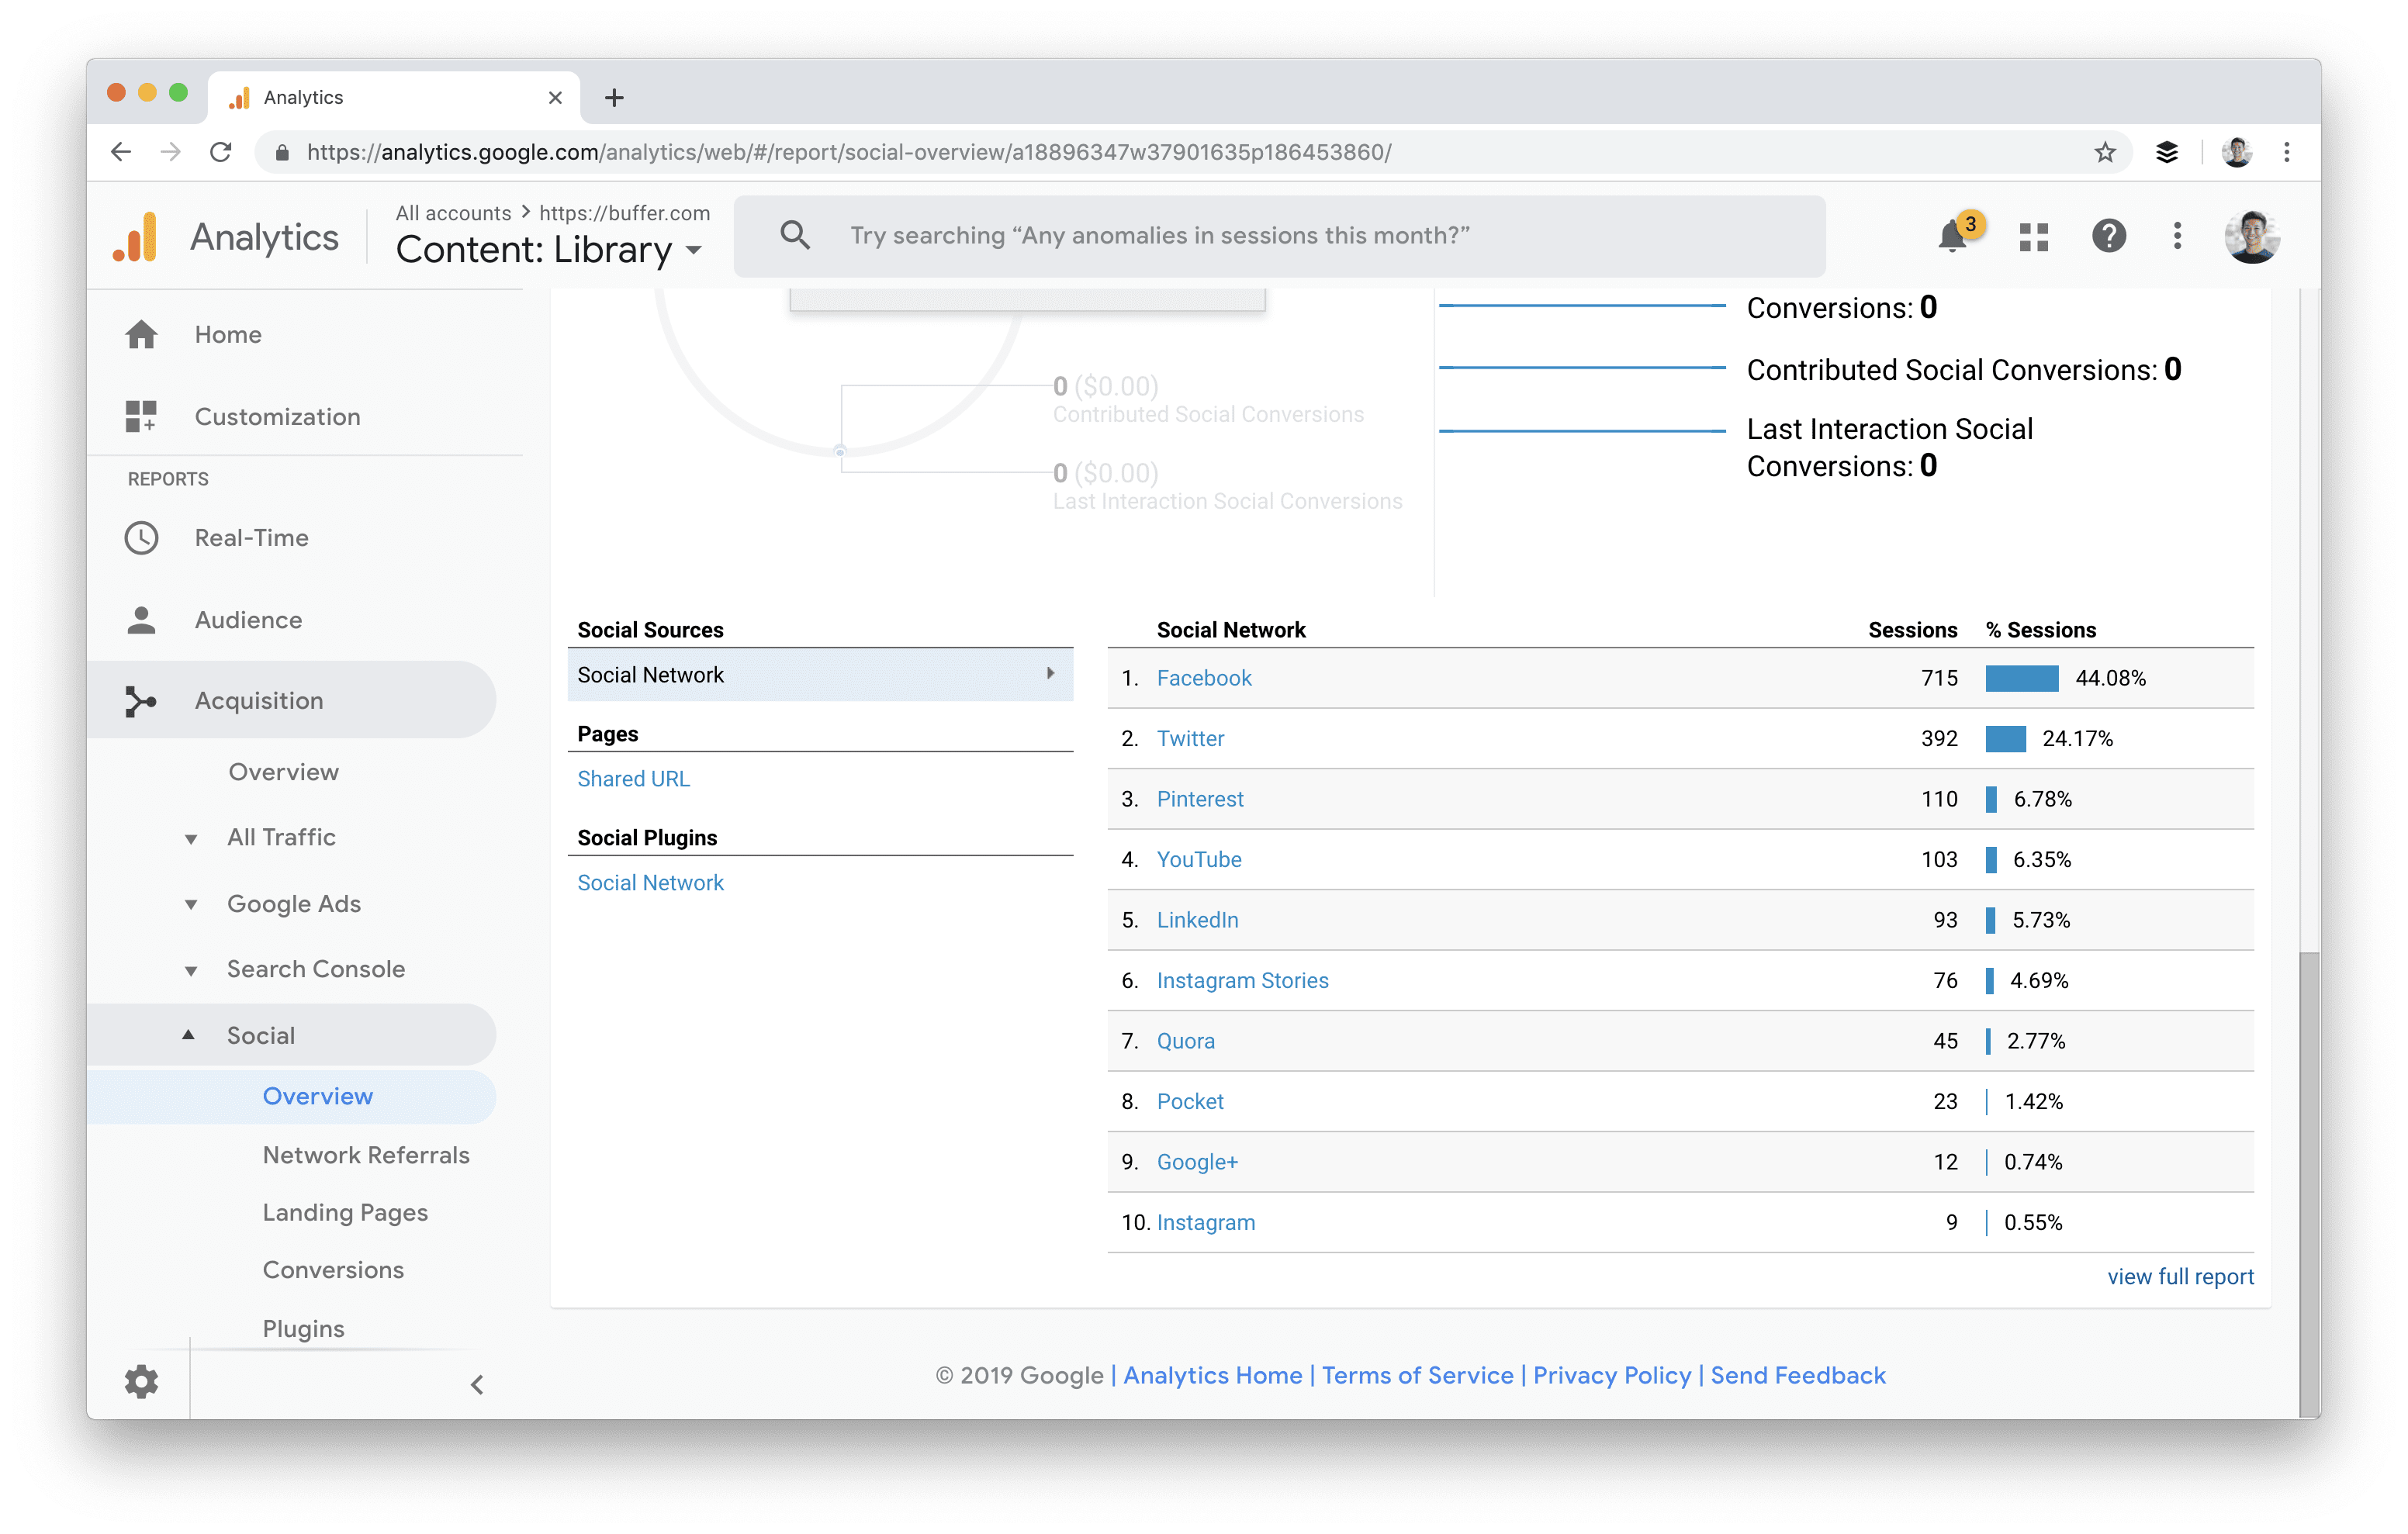Open Home in the sidebar
2408x1534 pixels.
(x=228, y=334)
